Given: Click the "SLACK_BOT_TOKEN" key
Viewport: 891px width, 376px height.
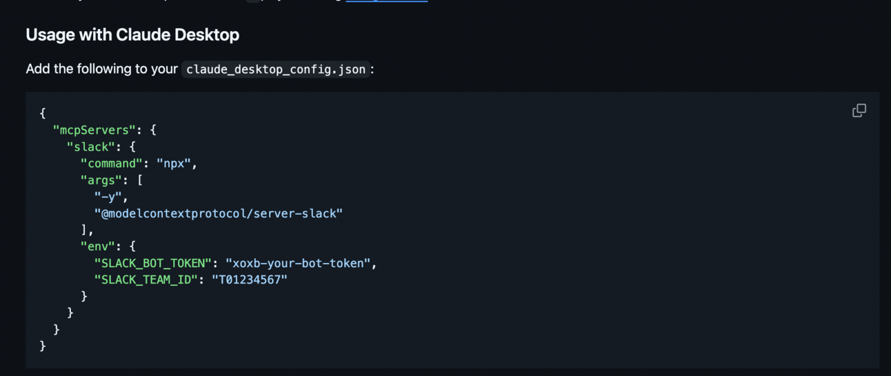Looking at the screenshot, I should click(152, 263).
